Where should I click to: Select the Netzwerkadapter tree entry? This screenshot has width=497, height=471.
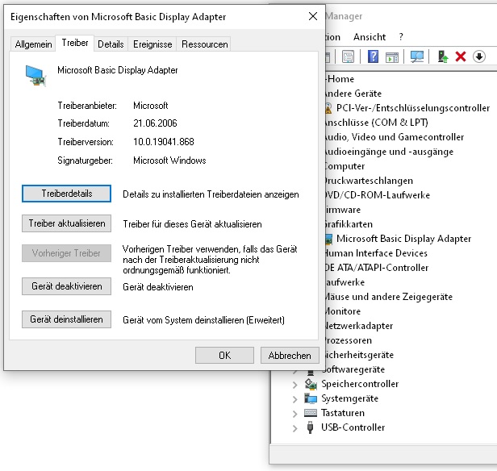coord(359,326)
